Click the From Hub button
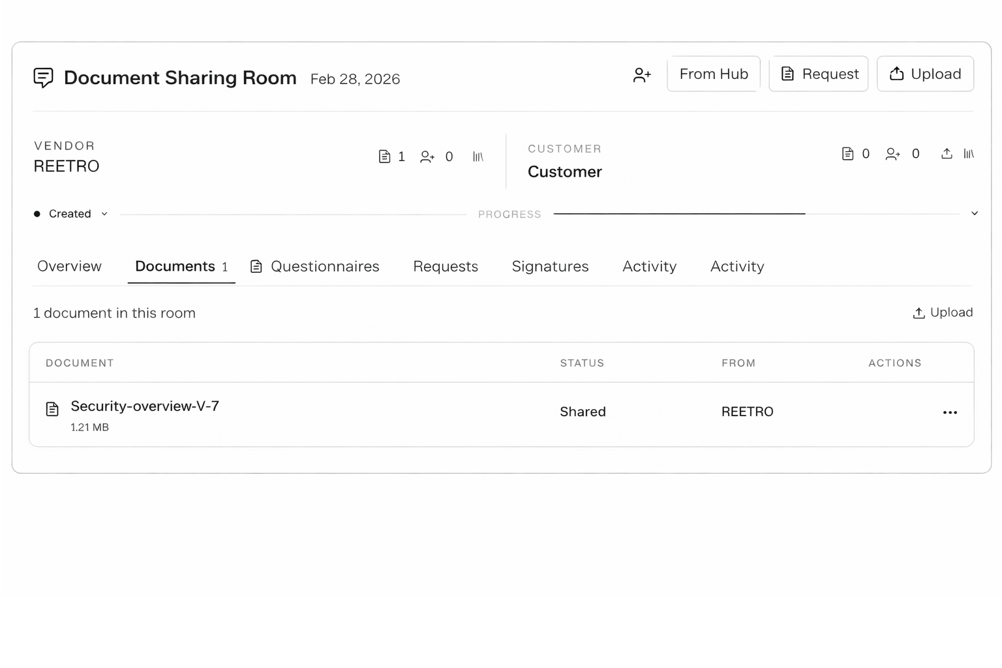The width and height of the screenshot is (1002, 668). [x=714, y=74]
